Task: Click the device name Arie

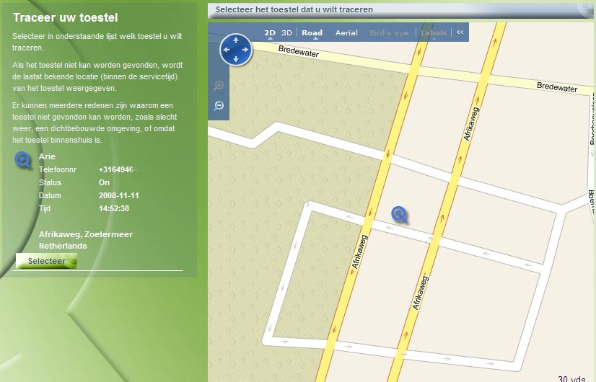Action: click(x=47, y=156)
